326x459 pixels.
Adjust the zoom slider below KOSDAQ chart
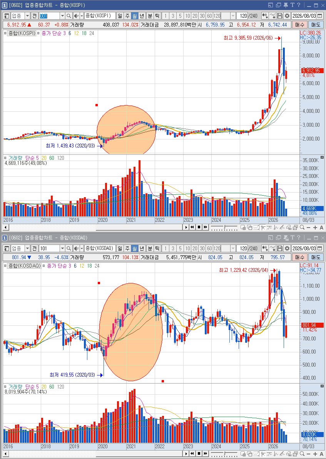point(224,454)
